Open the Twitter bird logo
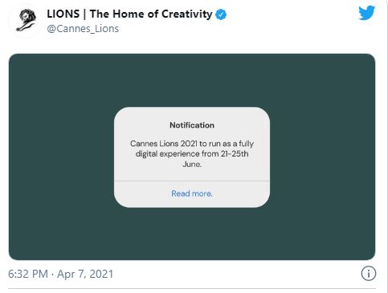Image resolution: width=388 pixels, height=293 pixels. click(366, 13)
